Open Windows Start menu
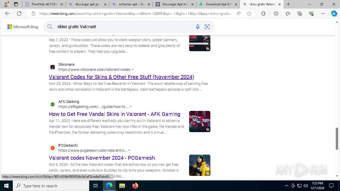Viewport: 340px width, 191px height. [x=6, y=186]
